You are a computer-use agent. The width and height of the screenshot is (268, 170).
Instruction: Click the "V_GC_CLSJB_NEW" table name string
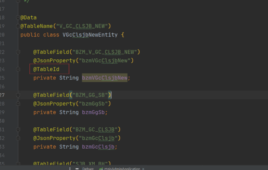pyautogui.click(x=82, y=26)
